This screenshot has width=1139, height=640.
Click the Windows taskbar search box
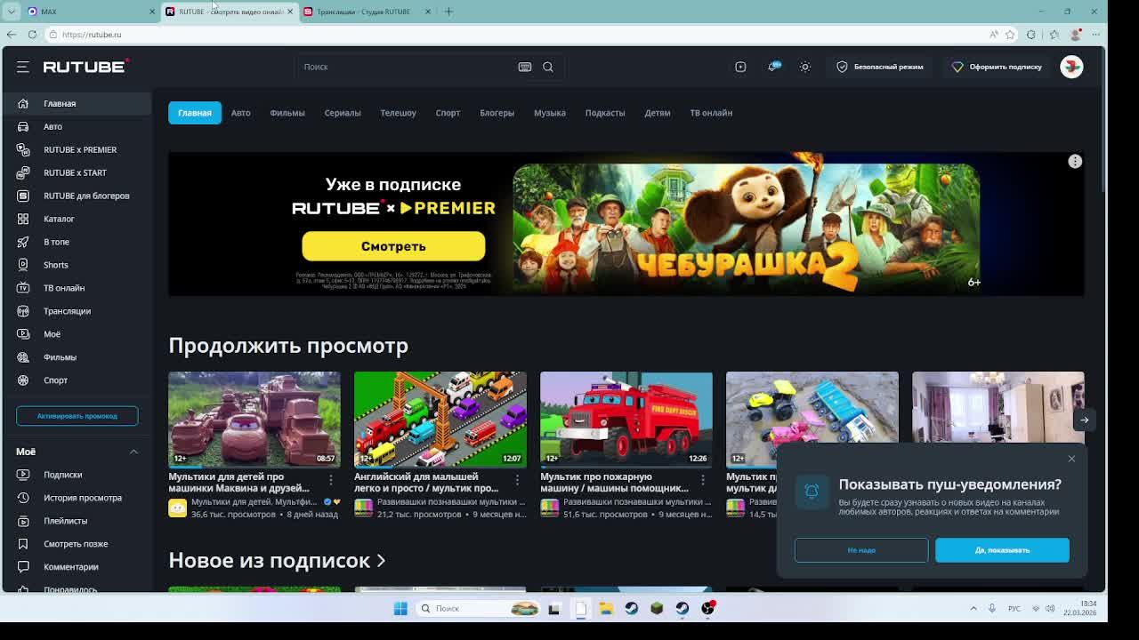tap(479, 608)
